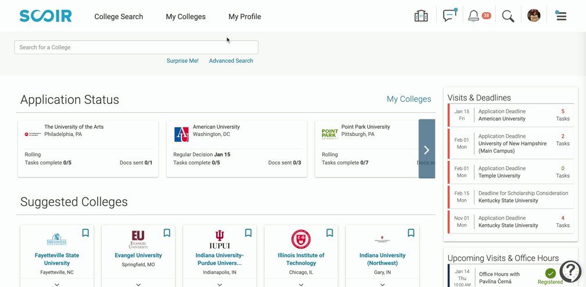Click the SCOIR logo

tap(45, 16)
